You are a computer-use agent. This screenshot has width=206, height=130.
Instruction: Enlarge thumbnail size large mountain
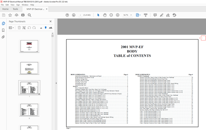pos(51,28)
